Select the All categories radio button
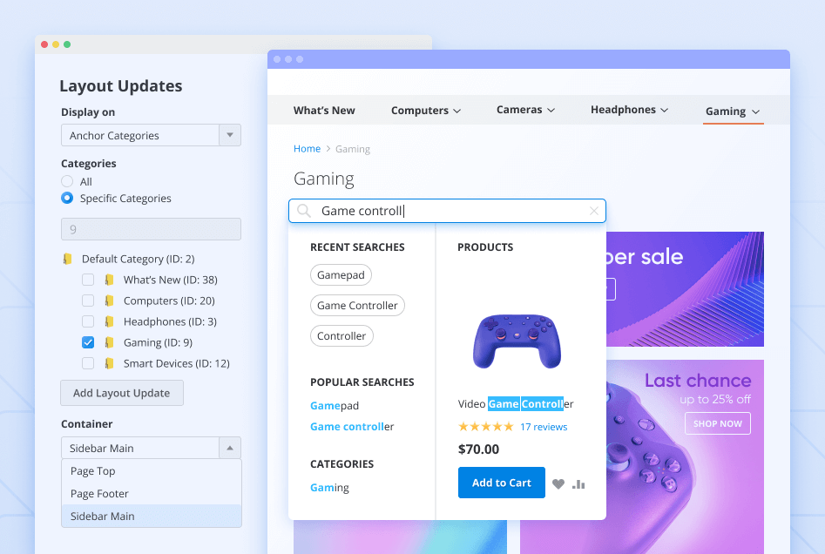Viewport: 825px width, 554px height. click(67, 181)
